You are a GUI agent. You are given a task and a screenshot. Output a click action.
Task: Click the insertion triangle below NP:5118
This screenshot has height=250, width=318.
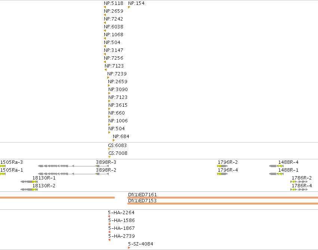coord(105,7)
